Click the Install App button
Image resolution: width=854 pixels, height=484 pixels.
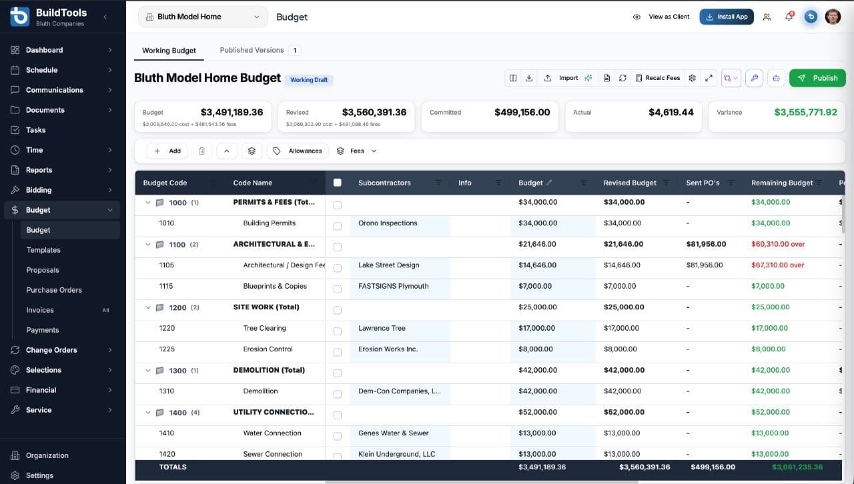(x=727, y=17)
